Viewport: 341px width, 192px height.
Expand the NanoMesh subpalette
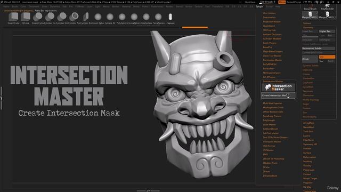[x=308, y=127]
